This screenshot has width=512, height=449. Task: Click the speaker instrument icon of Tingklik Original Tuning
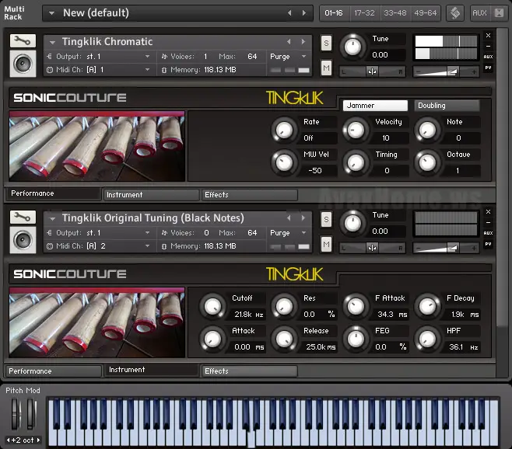pos(23,240)
